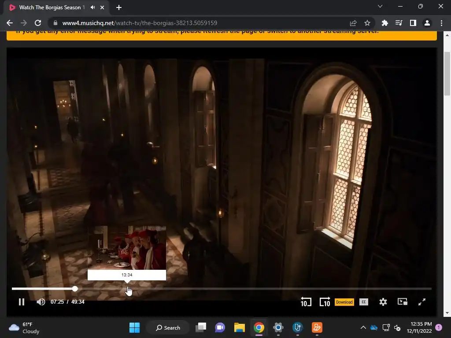Skip forward 10 seconds in video

[325, 302]
